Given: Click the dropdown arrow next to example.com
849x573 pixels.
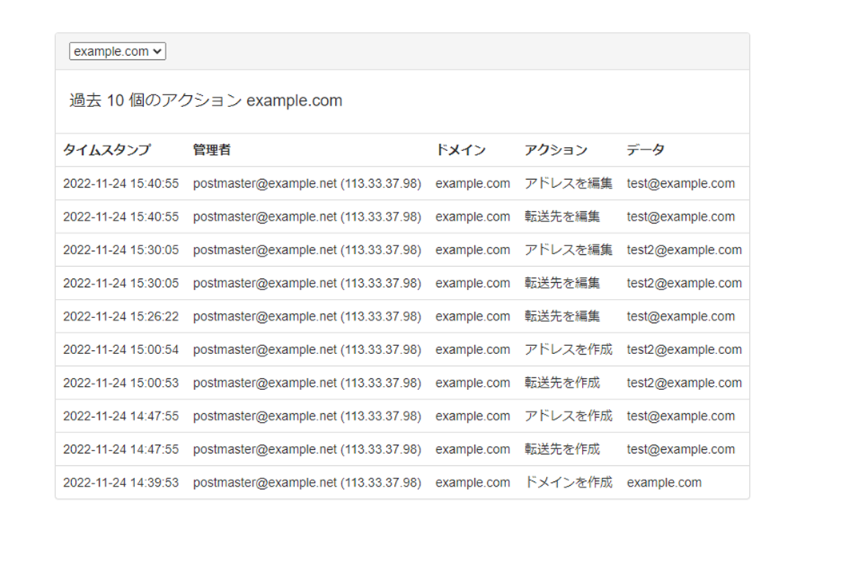Looking at the screenshot, I should click(x=158, y=51).
